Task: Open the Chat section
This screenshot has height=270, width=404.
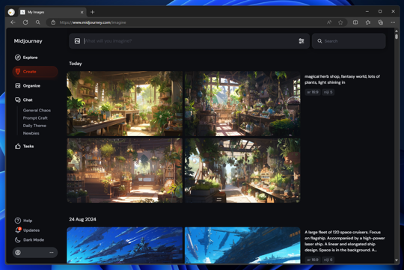Action: pos(24,99)
